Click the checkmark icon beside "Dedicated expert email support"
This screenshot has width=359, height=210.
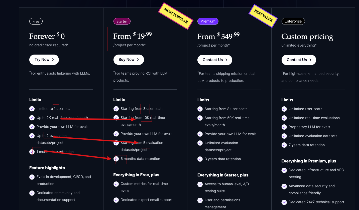point(116,200)
